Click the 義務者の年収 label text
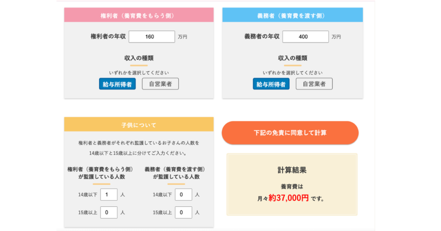Screen dimensions: 441x231 point(262,37)
